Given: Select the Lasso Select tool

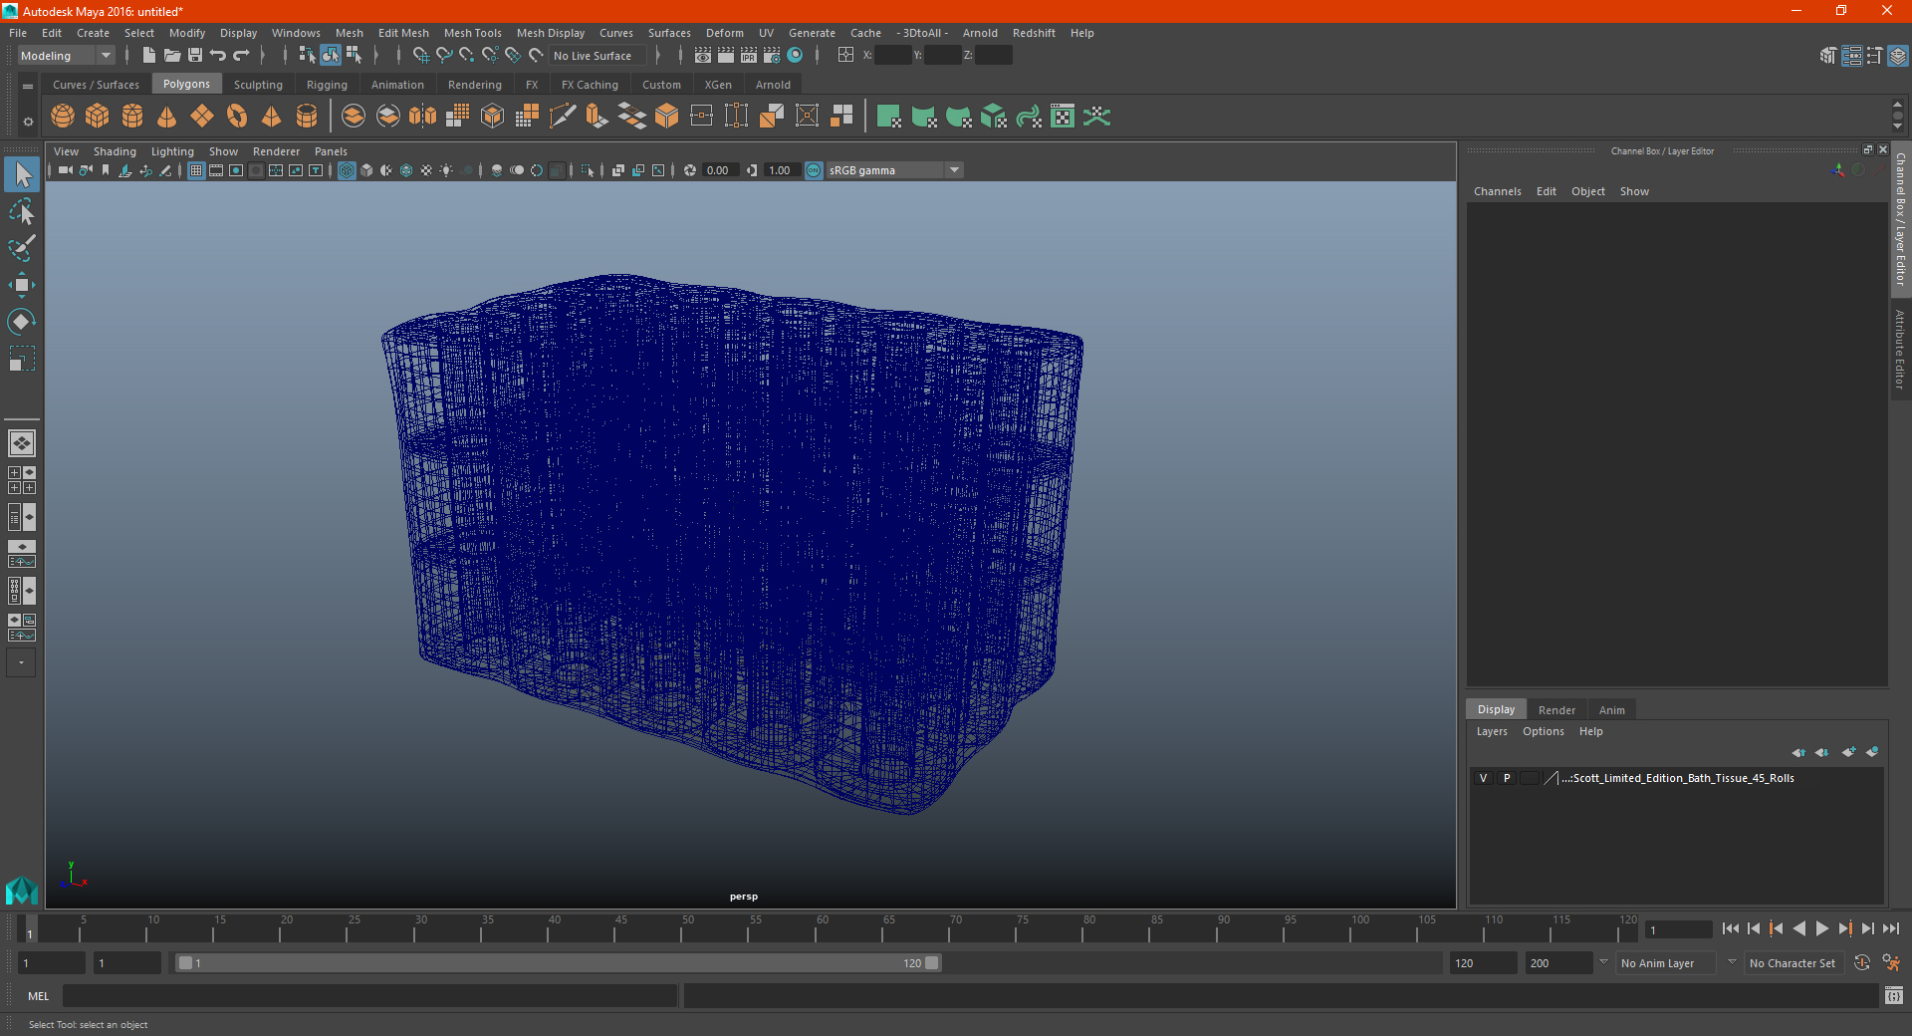Looking at the screenshot, I should (22, 211).
